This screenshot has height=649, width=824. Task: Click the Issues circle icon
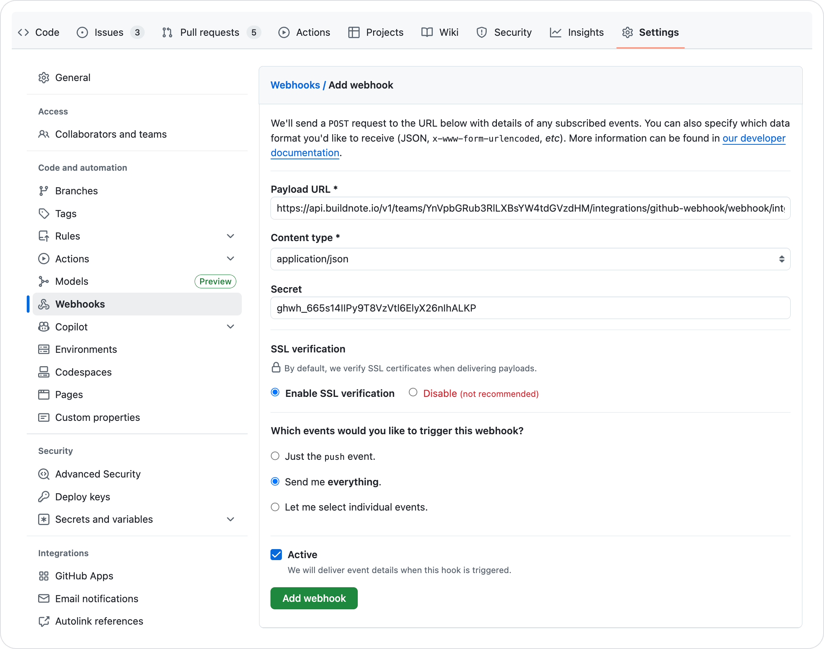click(x=82, y=32)
